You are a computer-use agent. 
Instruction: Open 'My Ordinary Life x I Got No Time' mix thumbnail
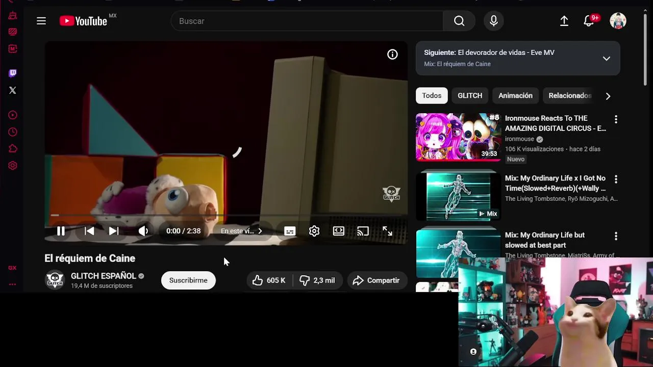pos(458,196)
